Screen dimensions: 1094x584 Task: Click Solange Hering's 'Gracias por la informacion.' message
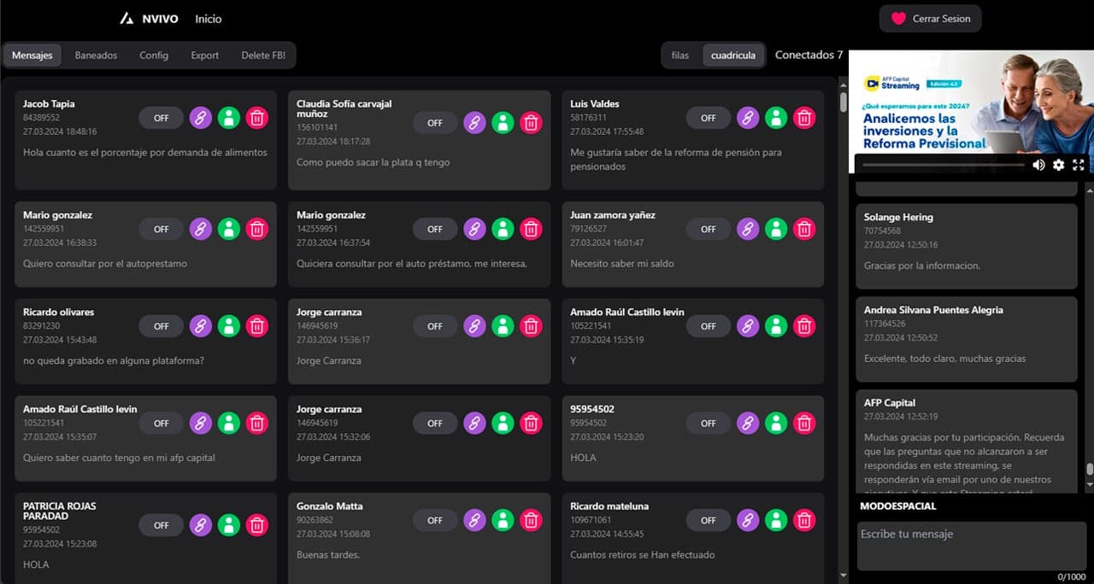coord(967,246)
